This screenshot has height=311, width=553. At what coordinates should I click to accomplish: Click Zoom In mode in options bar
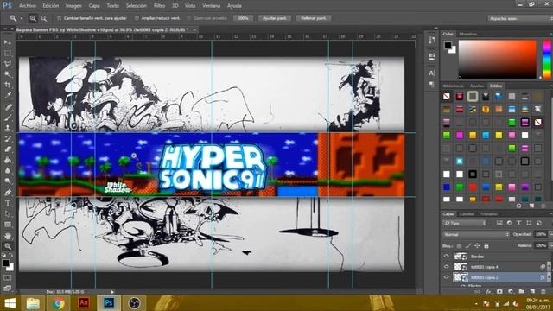tap(33, 18)
